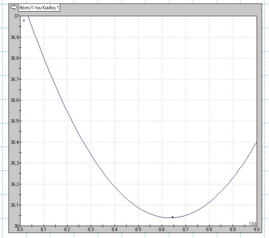
Task: Click the y-axis value 36.3
Action: tap(15, 163)
